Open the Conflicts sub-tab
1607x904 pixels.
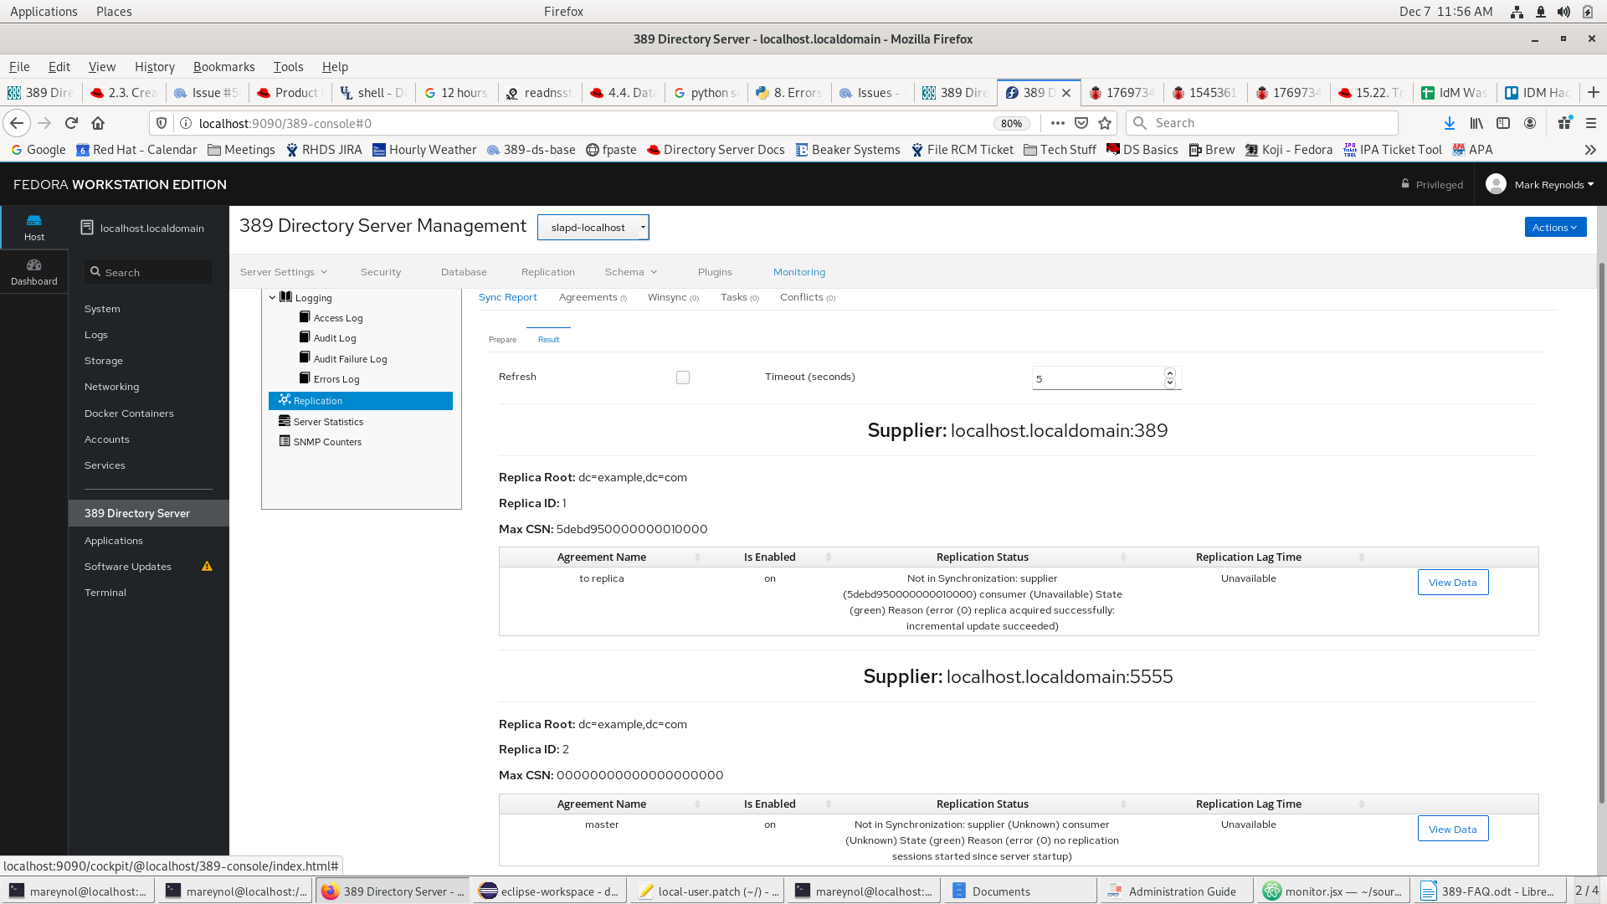pos(807,297)
